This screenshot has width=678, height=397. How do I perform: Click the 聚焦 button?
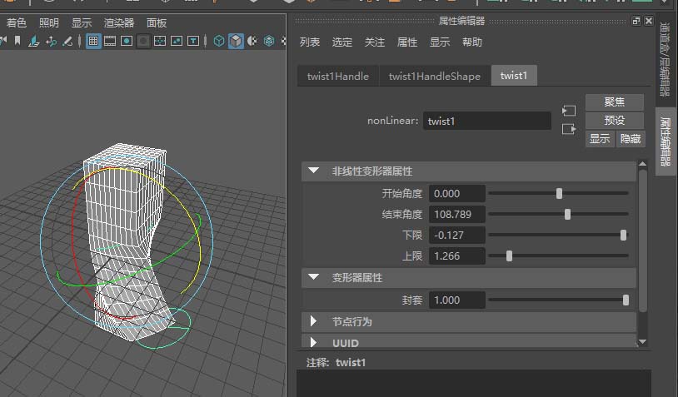tap(615, 102)
